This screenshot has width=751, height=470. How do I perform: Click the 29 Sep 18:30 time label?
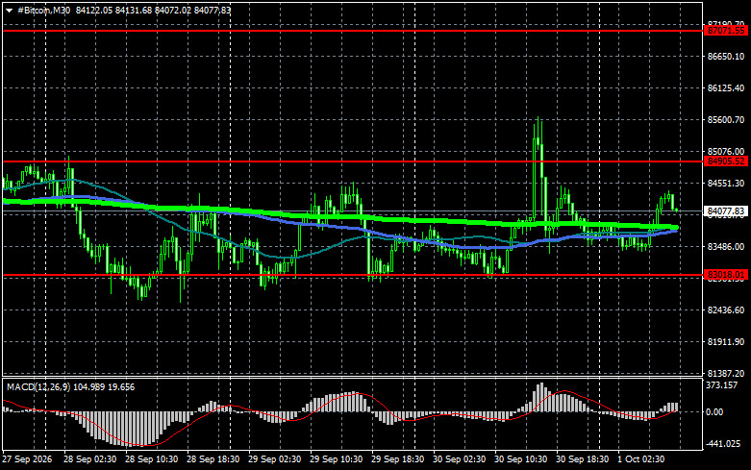click(397, 459)
